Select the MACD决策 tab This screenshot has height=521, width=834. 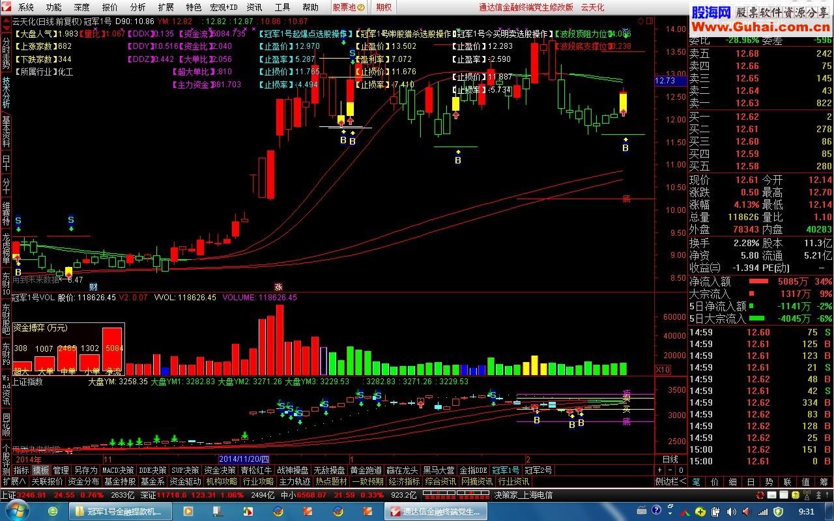click(119, 470)
